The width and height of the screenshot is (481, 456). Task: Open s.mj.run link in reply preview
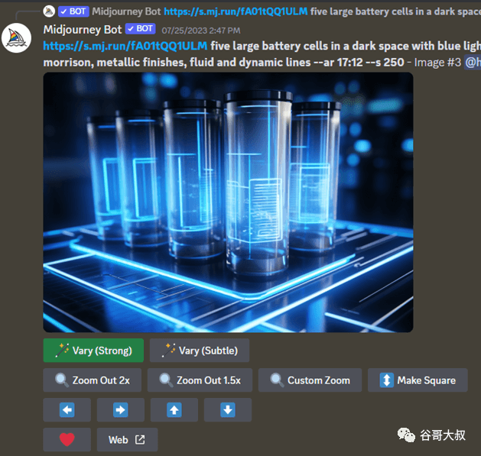pos(236,11)
